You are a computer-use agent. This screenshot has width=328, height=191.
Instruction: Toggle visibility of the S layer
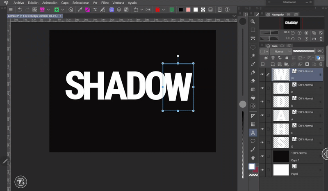pyautogui.click(x=262, y=143)
